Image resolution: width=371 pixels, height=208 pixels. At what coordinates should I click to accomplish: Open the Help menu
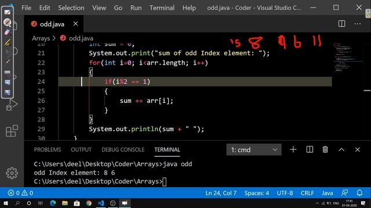click(x=189, y=8)
